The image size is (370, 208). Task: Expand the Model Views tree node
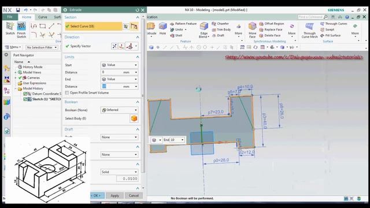16,72
